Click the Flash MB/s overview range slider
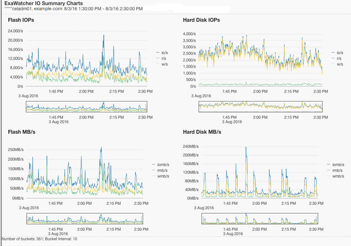Image resolution: width=351 pixels, height=246 pixels. click(x=85, y=218)
